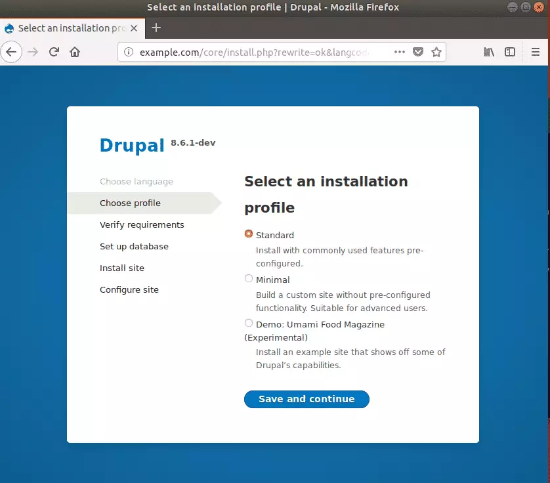The width and height of the screenshot is (550, 483).
Task: Select the Demo: Umami Food Magazine radio
Action: (x=249, y=323)
